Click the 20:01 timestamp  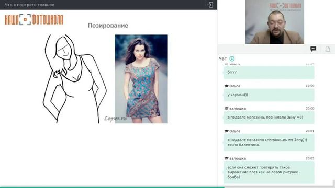(x=310, y=131)
